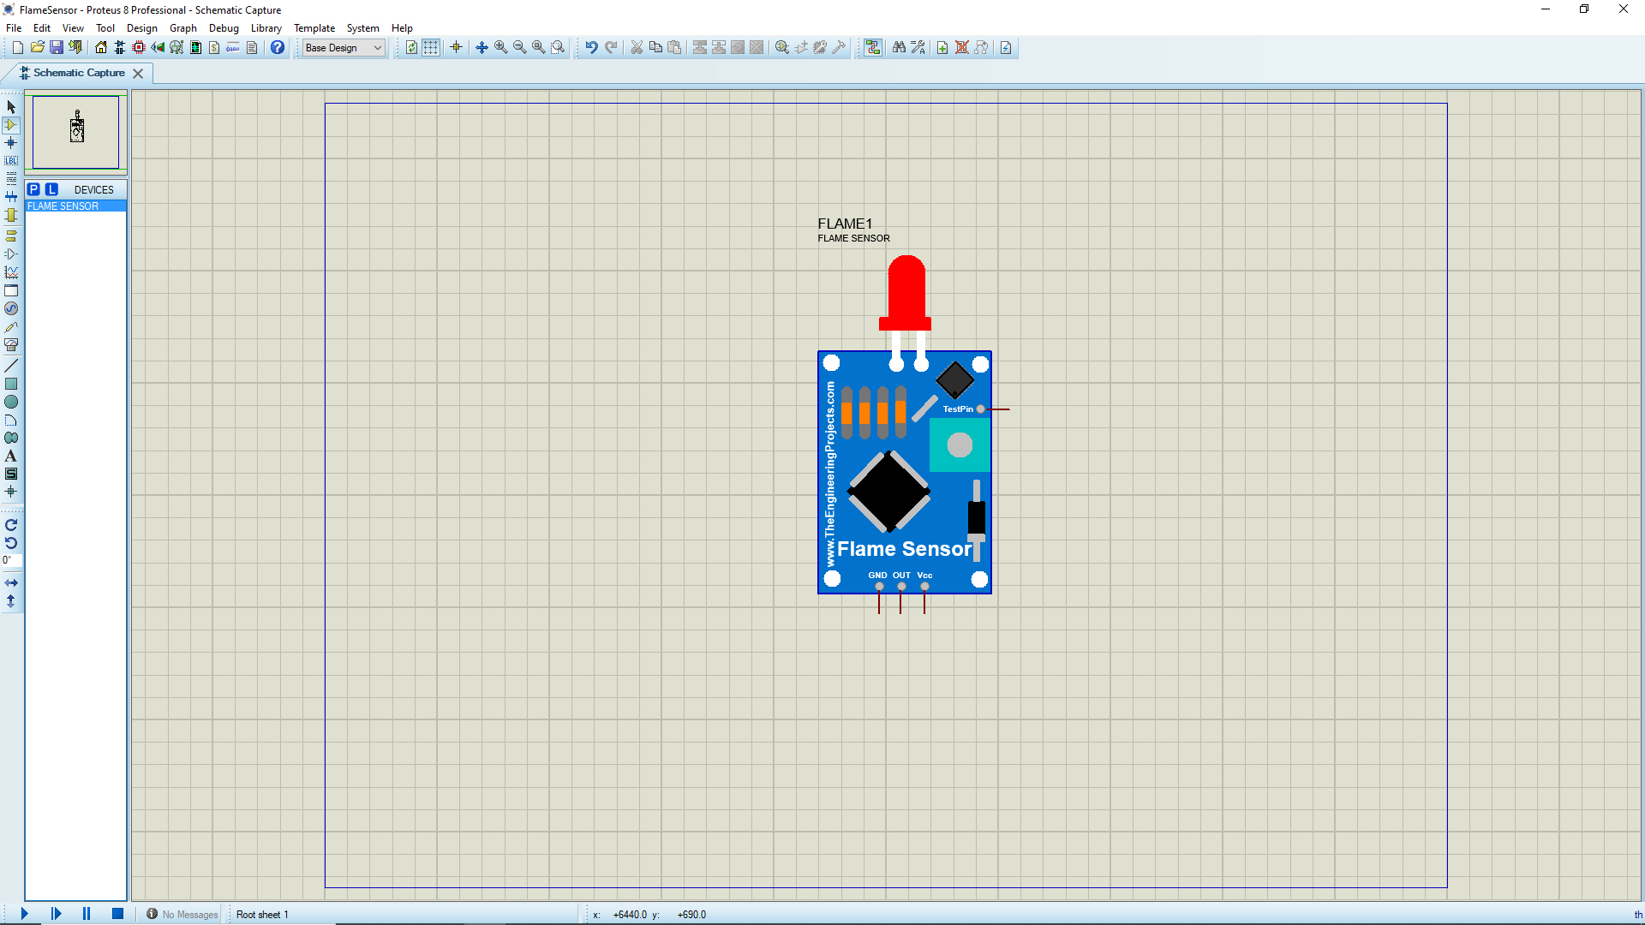
Task: Rotate anti-clockwise using the rotate icon
Action: coord(11,543)
